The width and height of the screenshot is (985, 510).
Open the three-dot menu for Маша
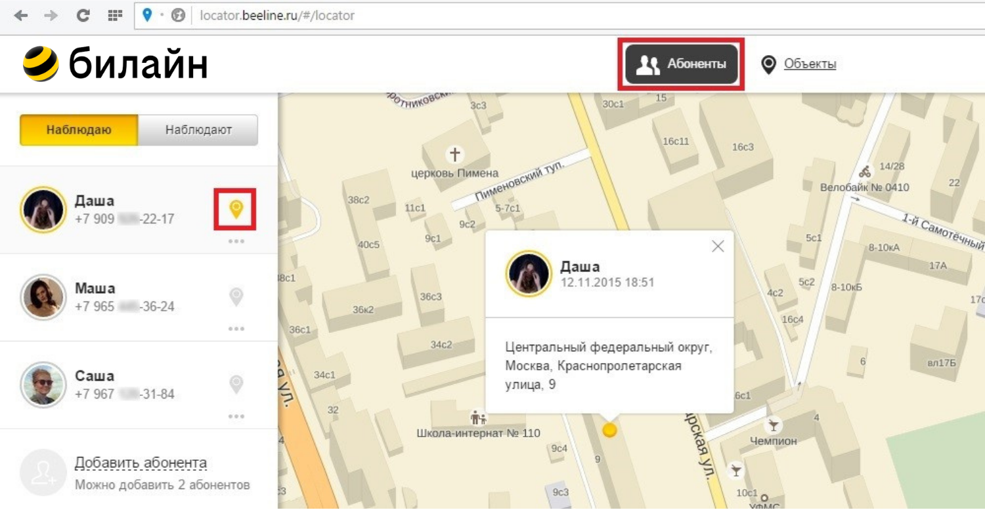[236, 328]
